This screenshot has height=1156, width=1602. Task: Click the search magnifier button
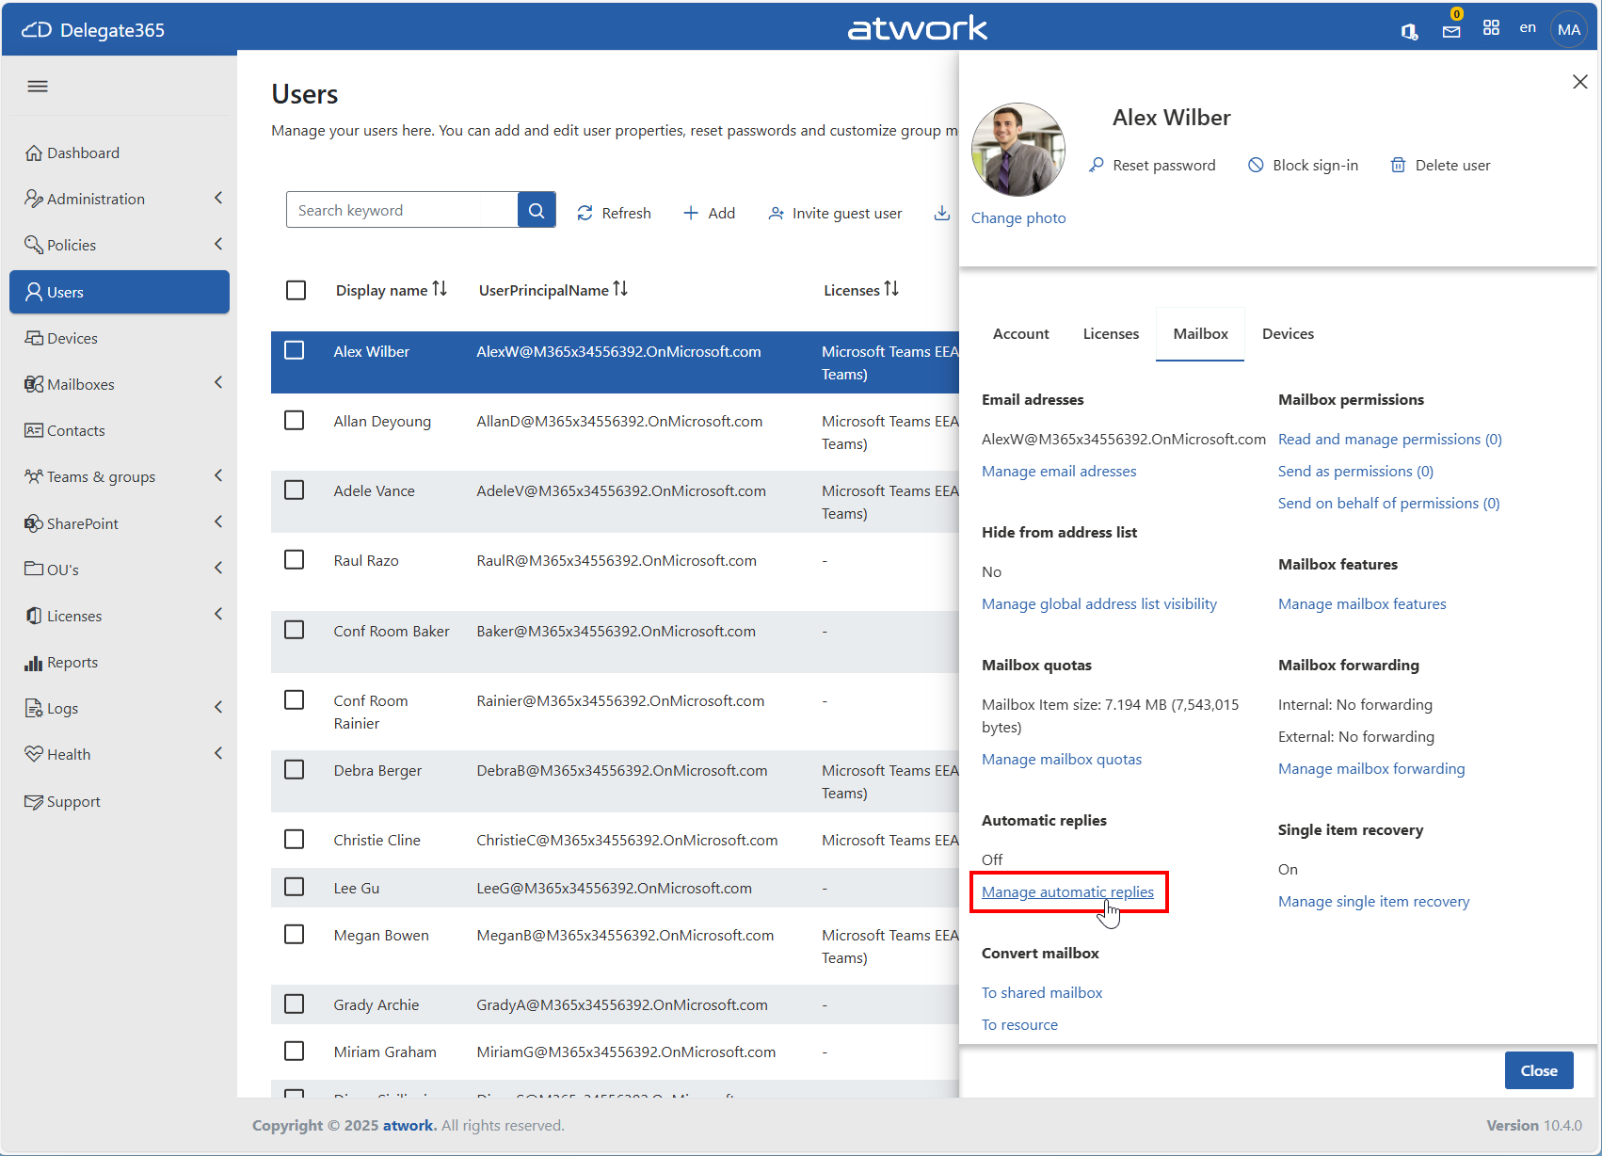tap(537, 211)
